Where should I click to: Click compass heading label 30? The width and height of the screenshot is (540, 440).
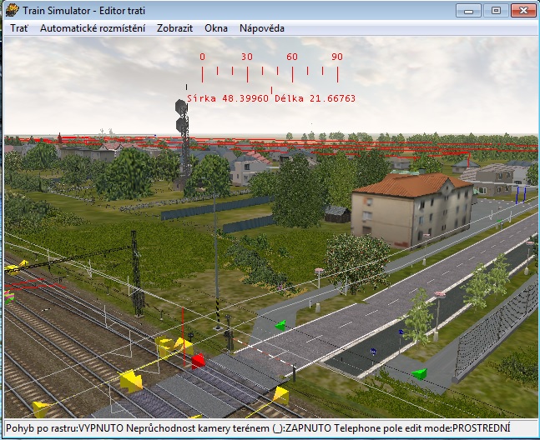coord(246,57)
